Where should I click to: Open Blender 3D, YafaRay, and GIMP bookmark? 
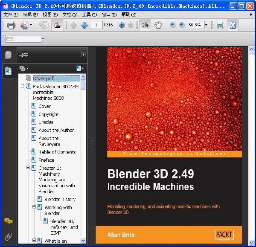click(64, 227)
